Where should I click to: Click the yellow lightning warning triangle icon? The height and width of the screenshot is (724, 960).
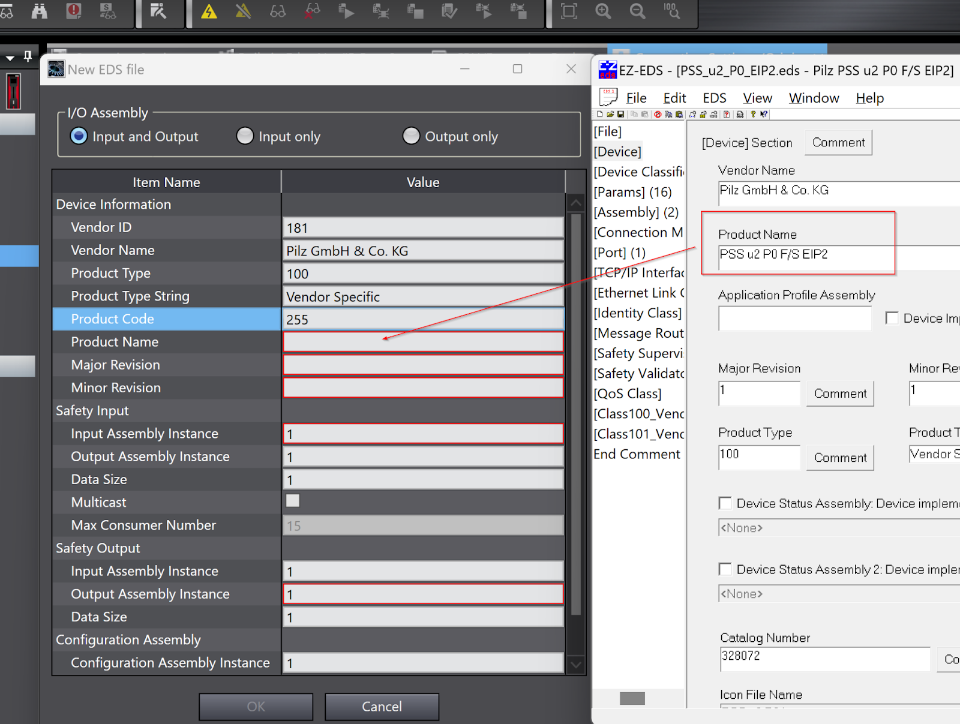[209, 10]
